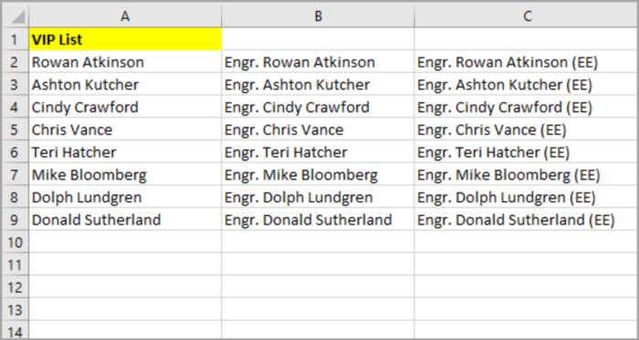Select empty cell B1
This screenshot has width=639, height=340.
tap(318, 39)
